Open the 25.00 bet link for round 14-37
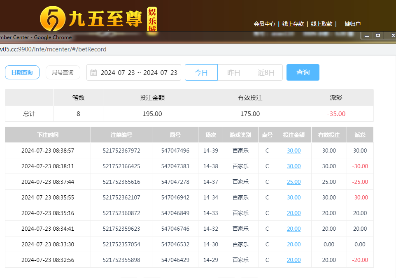The width and height of the screenshot is (396, 278). [294, 182]
